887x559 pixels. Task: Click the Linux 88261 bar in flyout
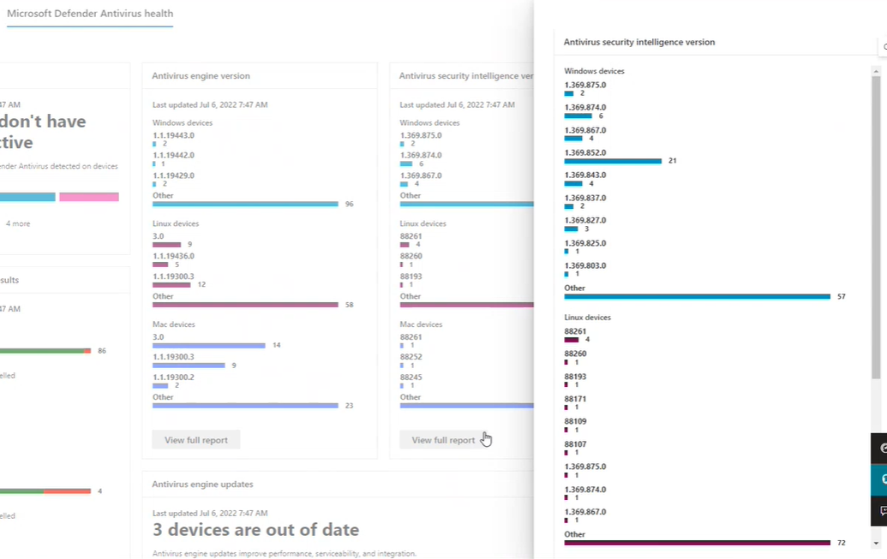point(572,339)
